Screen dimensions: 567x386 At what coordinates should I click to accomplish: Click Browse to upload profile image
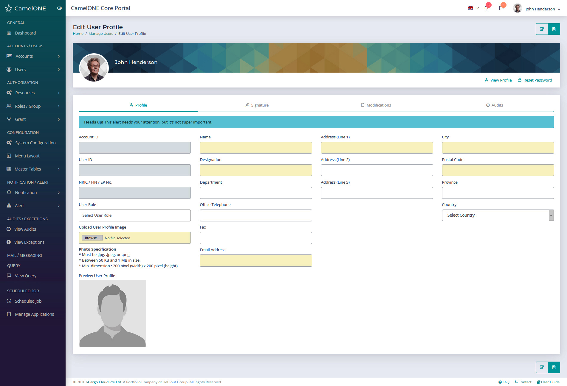pos(92,238)
